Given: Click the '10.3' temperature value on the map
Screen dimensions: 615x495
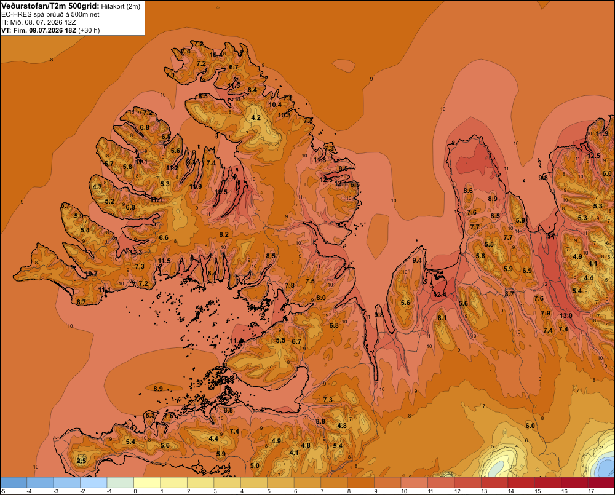Looking at the screenshot, I should pyautogui.click(x=284, y=115).
